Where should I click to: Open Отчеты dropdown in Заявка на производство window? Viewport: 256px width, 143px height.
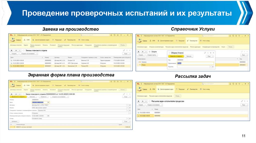click(123, 45)
